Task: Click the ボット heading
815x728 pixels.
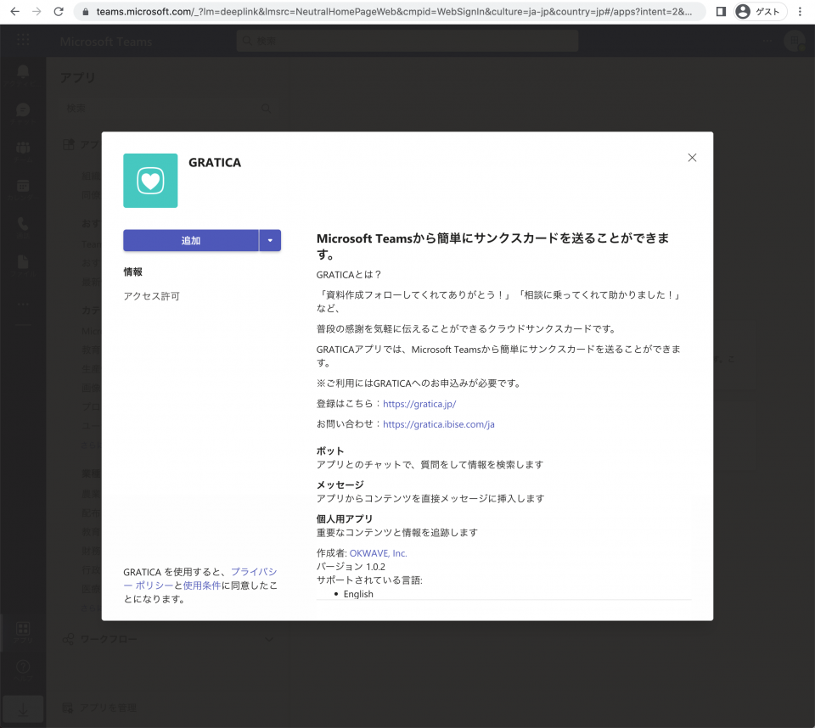Action: click(x=330, y=451)
